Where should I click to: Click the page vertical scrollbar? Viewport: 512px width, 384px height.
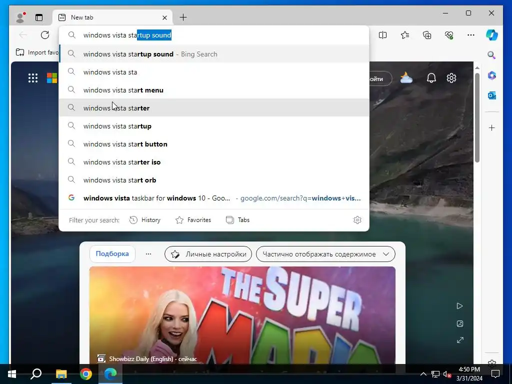(477, 117)
